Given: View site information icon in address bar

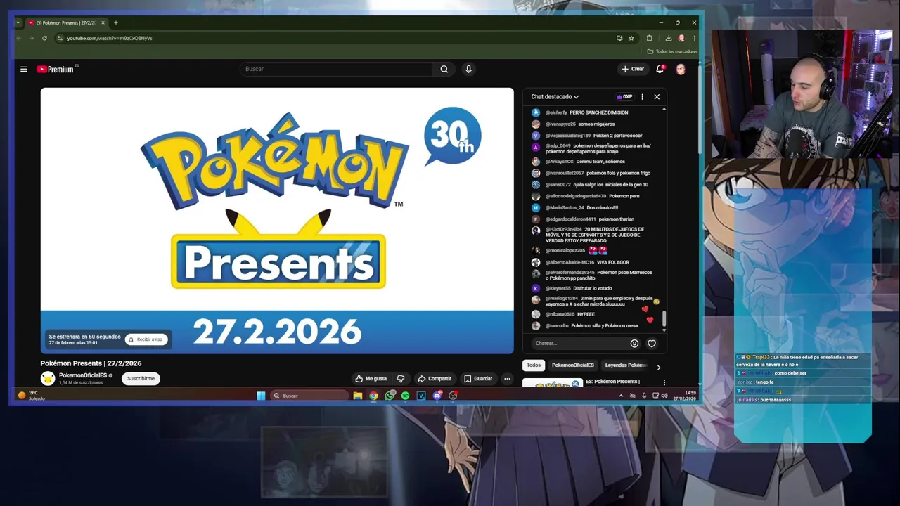Looking at the screenshot, I should pos(60,38).
